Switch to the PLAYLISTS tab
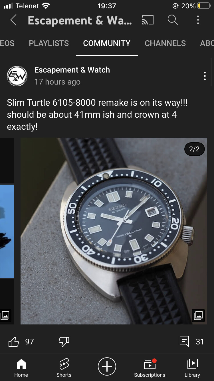 click(x=49, y=43)
